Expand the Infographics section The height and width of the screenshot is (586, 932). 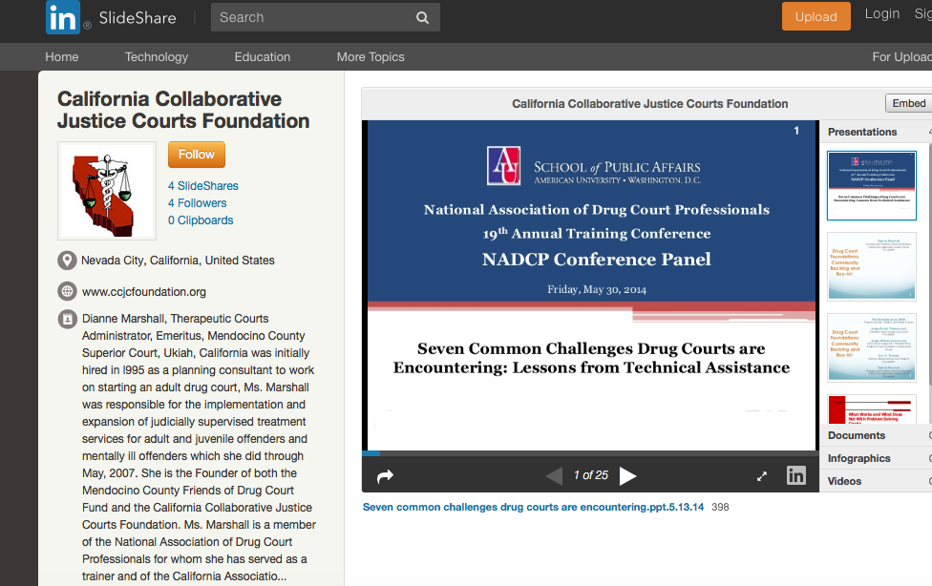coord(858,458)
